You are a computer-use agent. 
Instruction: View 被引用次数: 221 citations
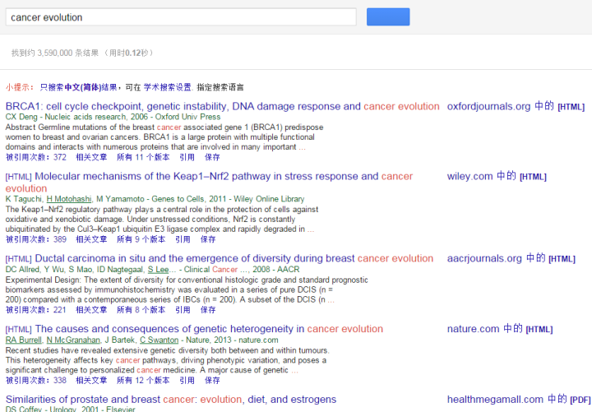pos(36,310)
